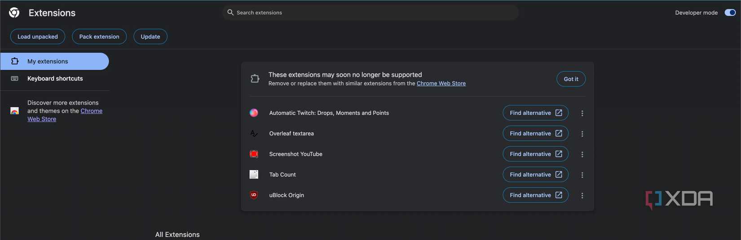
Task: Open Chrome Web Store link in sidebar
Action: point(65,115)
